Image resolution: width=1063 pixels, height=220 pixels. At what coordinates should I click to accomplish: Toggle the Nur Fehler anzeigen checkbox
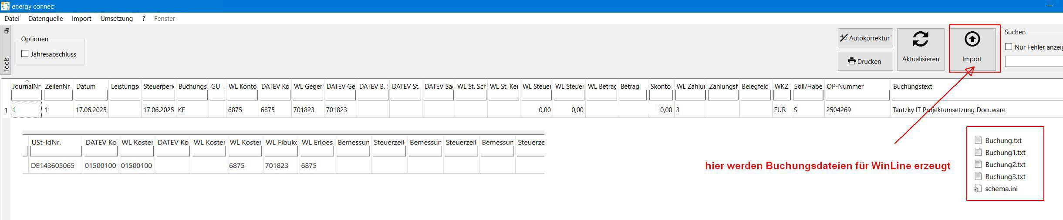(1009, 47)
